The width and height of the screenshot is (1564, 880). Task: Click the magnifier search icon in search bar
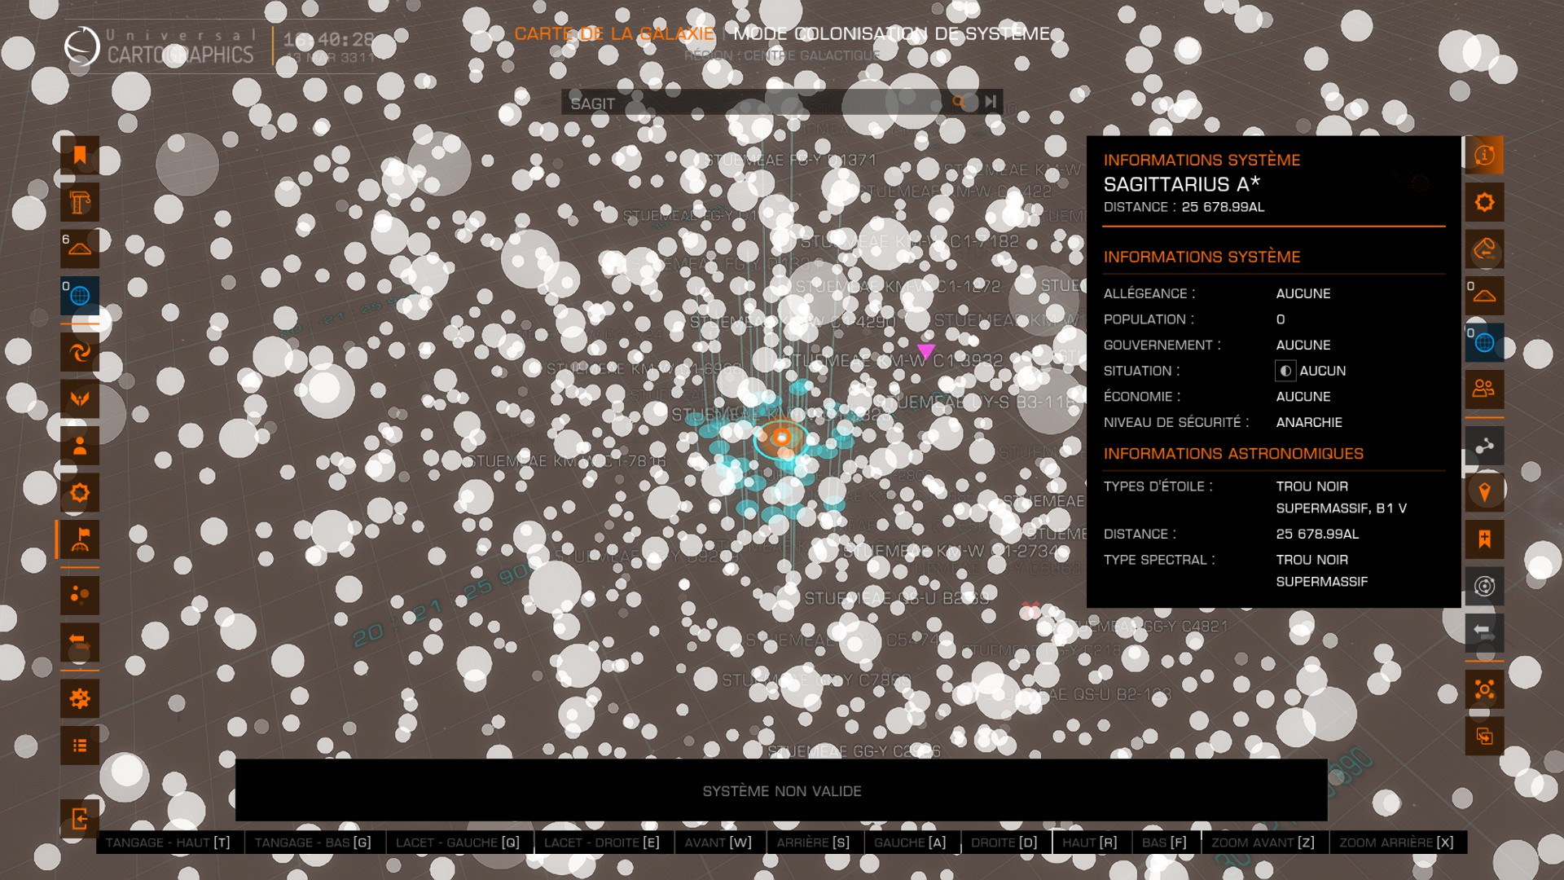click(x=959, y=102)
